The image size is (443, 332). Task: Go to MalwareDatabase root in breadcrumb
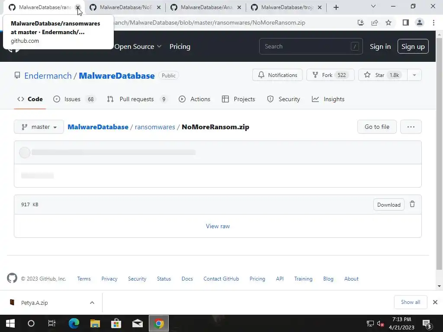click(98, 127)
